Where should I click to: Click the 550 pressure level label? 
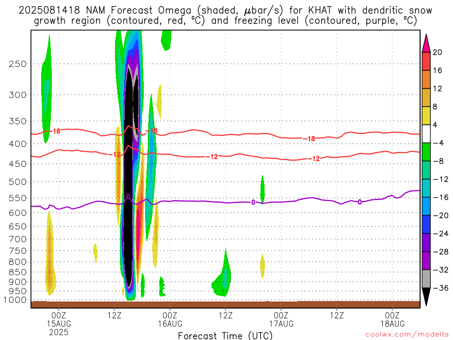(18, 198)
